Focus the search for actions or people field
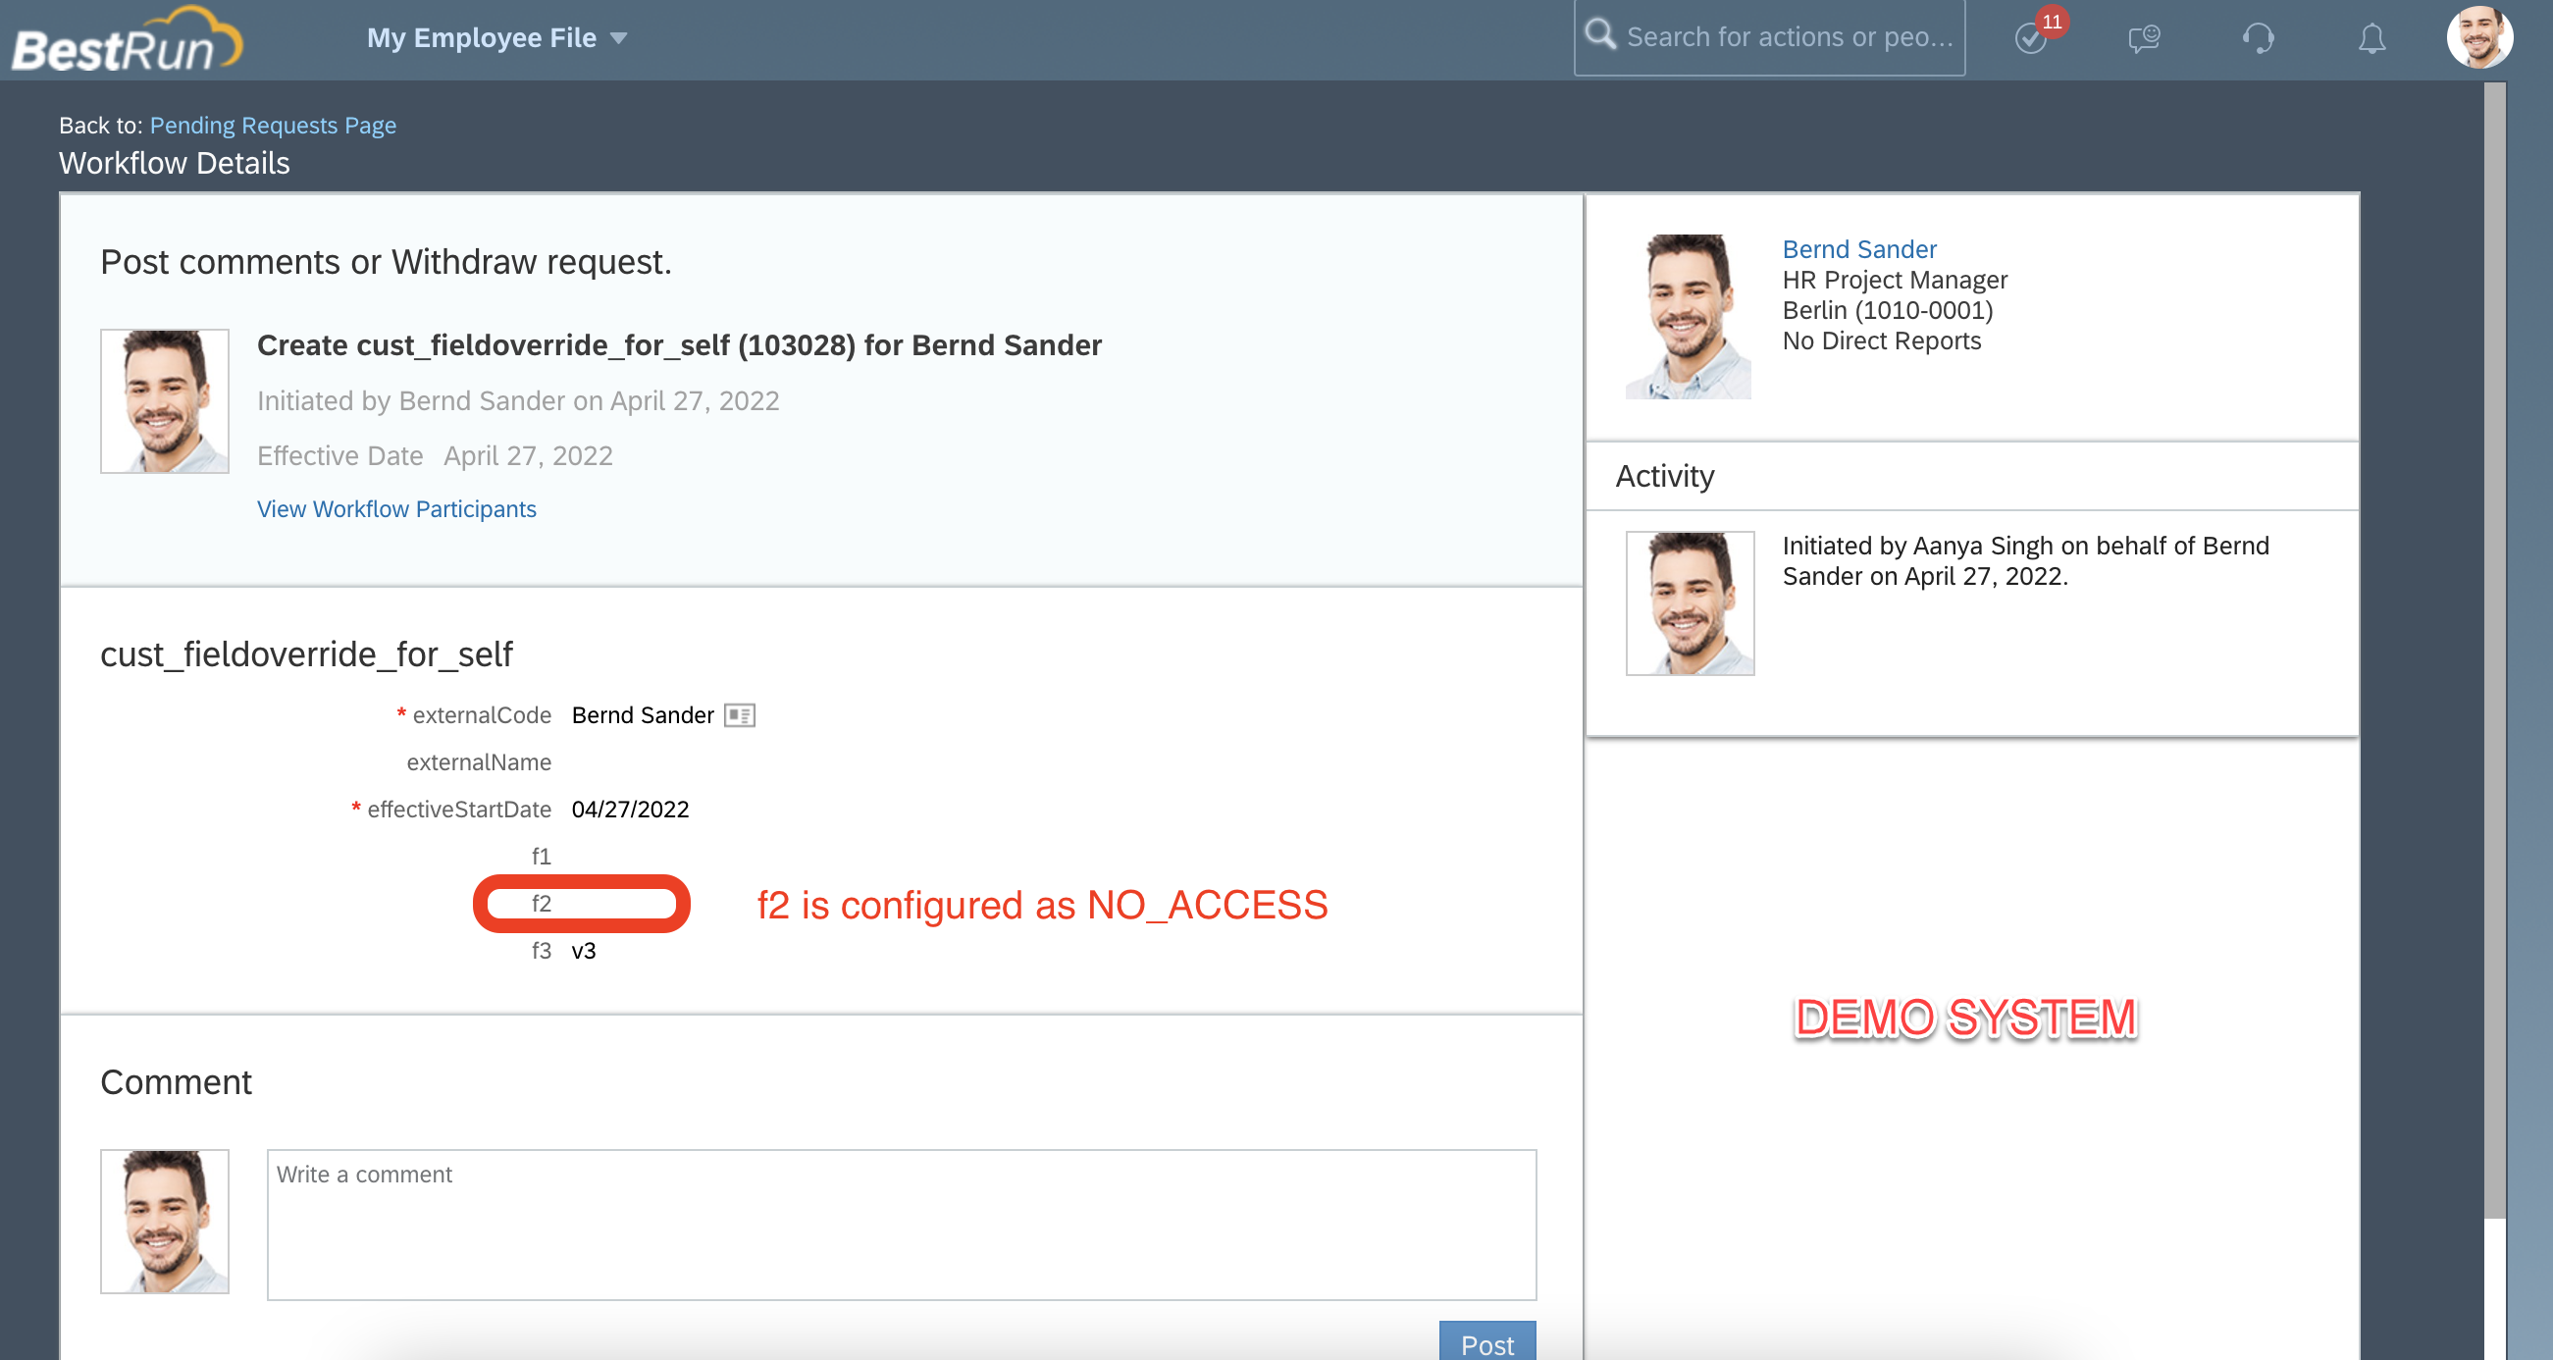The width and height of the screenshot is (2553, 1360). click(x=1769, y=37)
